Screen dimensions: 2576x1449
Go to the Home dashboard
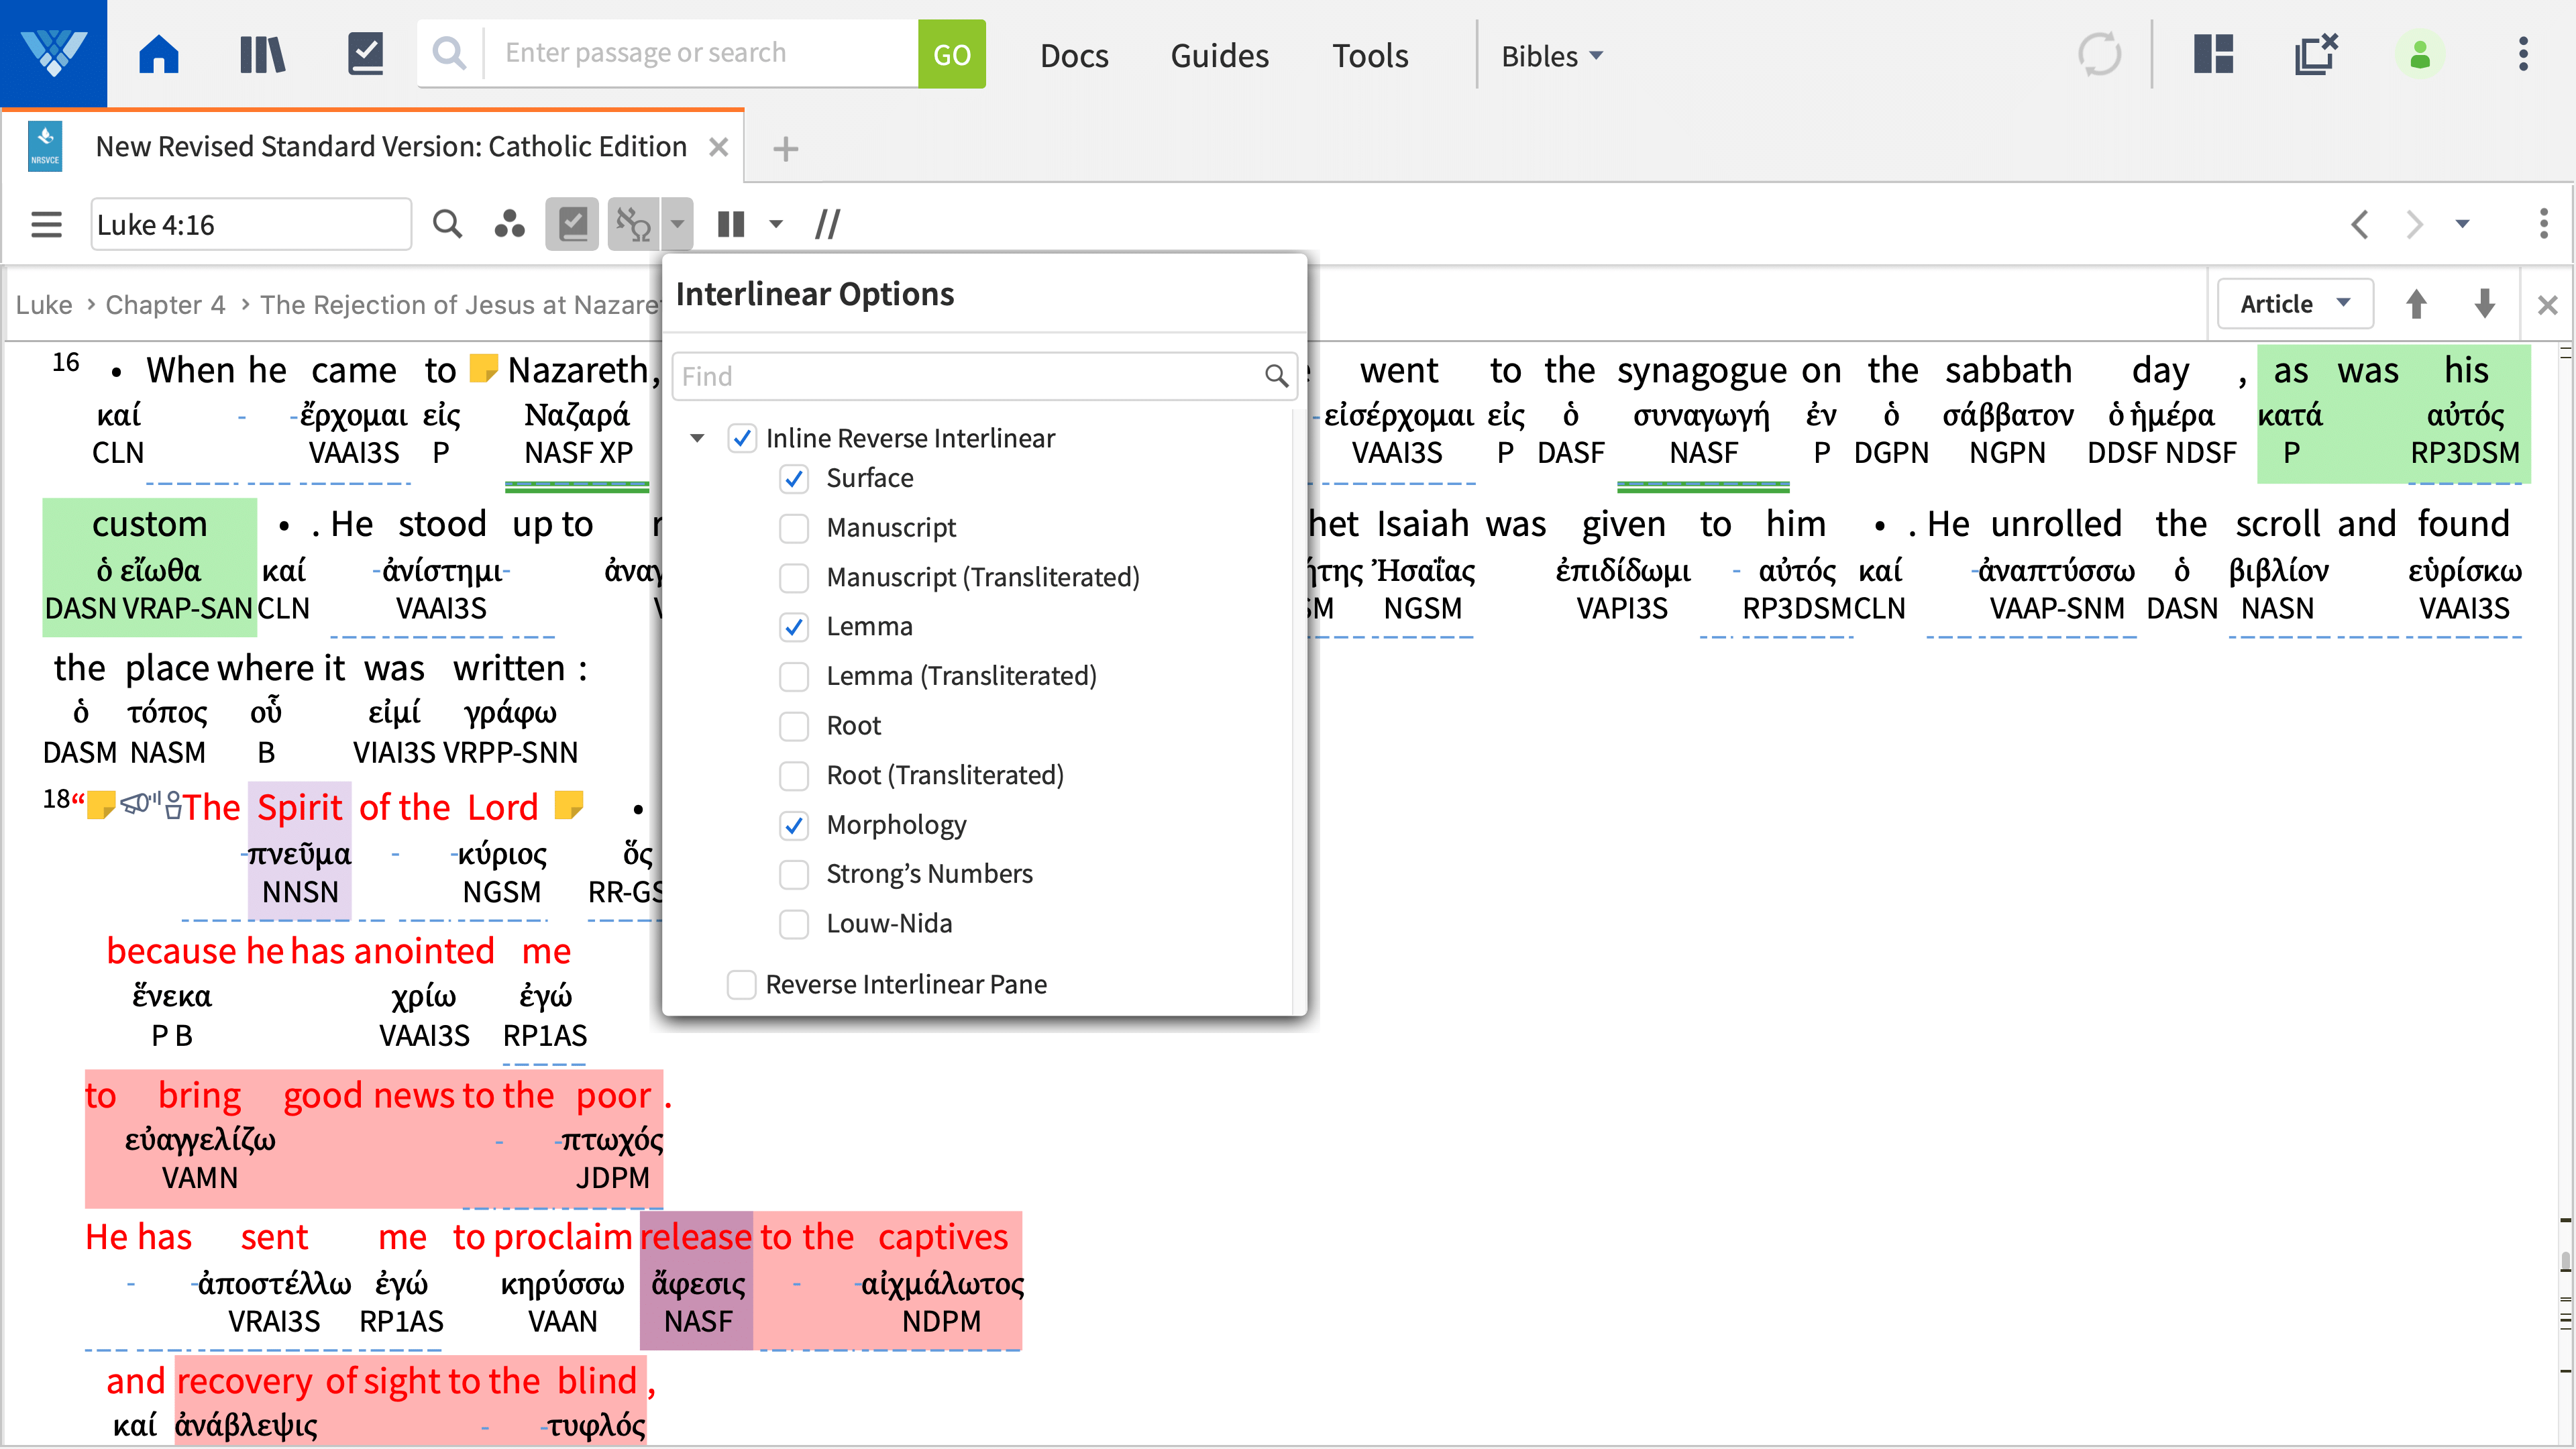[x=158, y=54]
